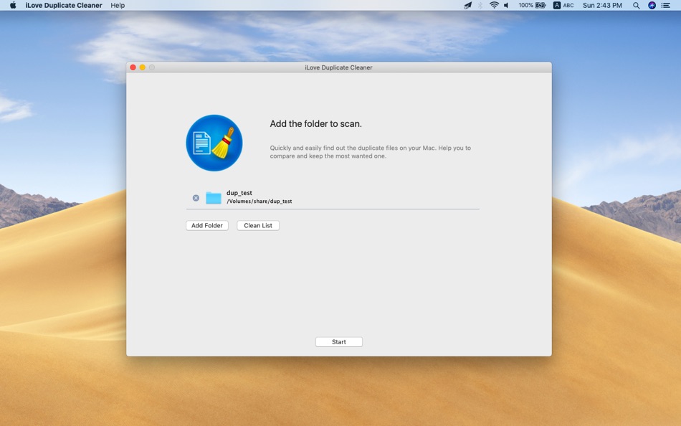Open the Apple menu
Screen dimensions: 681x426
pyautogui.click(x=13, y=5)
